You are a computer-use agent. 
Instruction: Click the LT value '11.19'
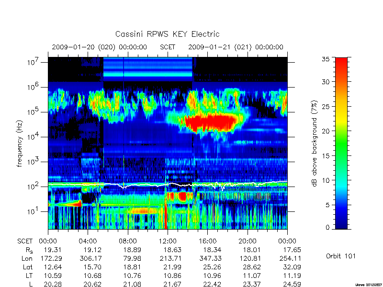[x=292, y=276]
